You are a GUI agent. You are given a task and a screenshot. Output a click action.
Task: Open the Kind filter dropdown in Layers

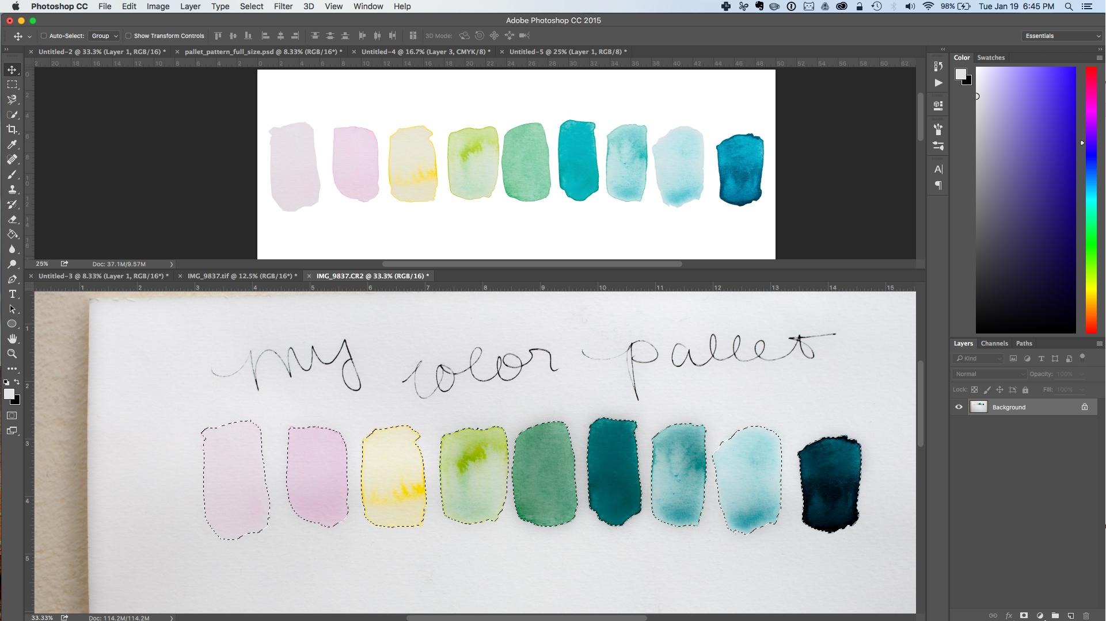[977, 358]
